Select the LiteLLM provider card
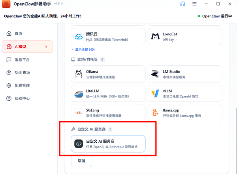Screen dimensions: 237x174 pos(108,93)
